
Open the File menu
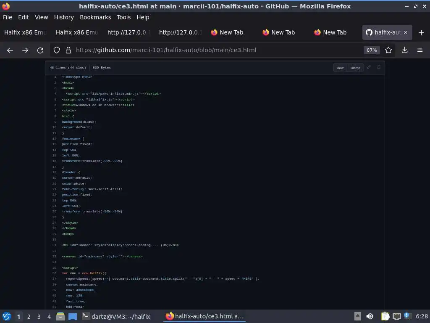point(8,17)
